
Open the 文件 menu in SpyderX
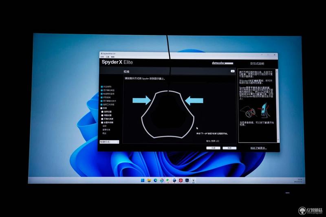[102, 57]
